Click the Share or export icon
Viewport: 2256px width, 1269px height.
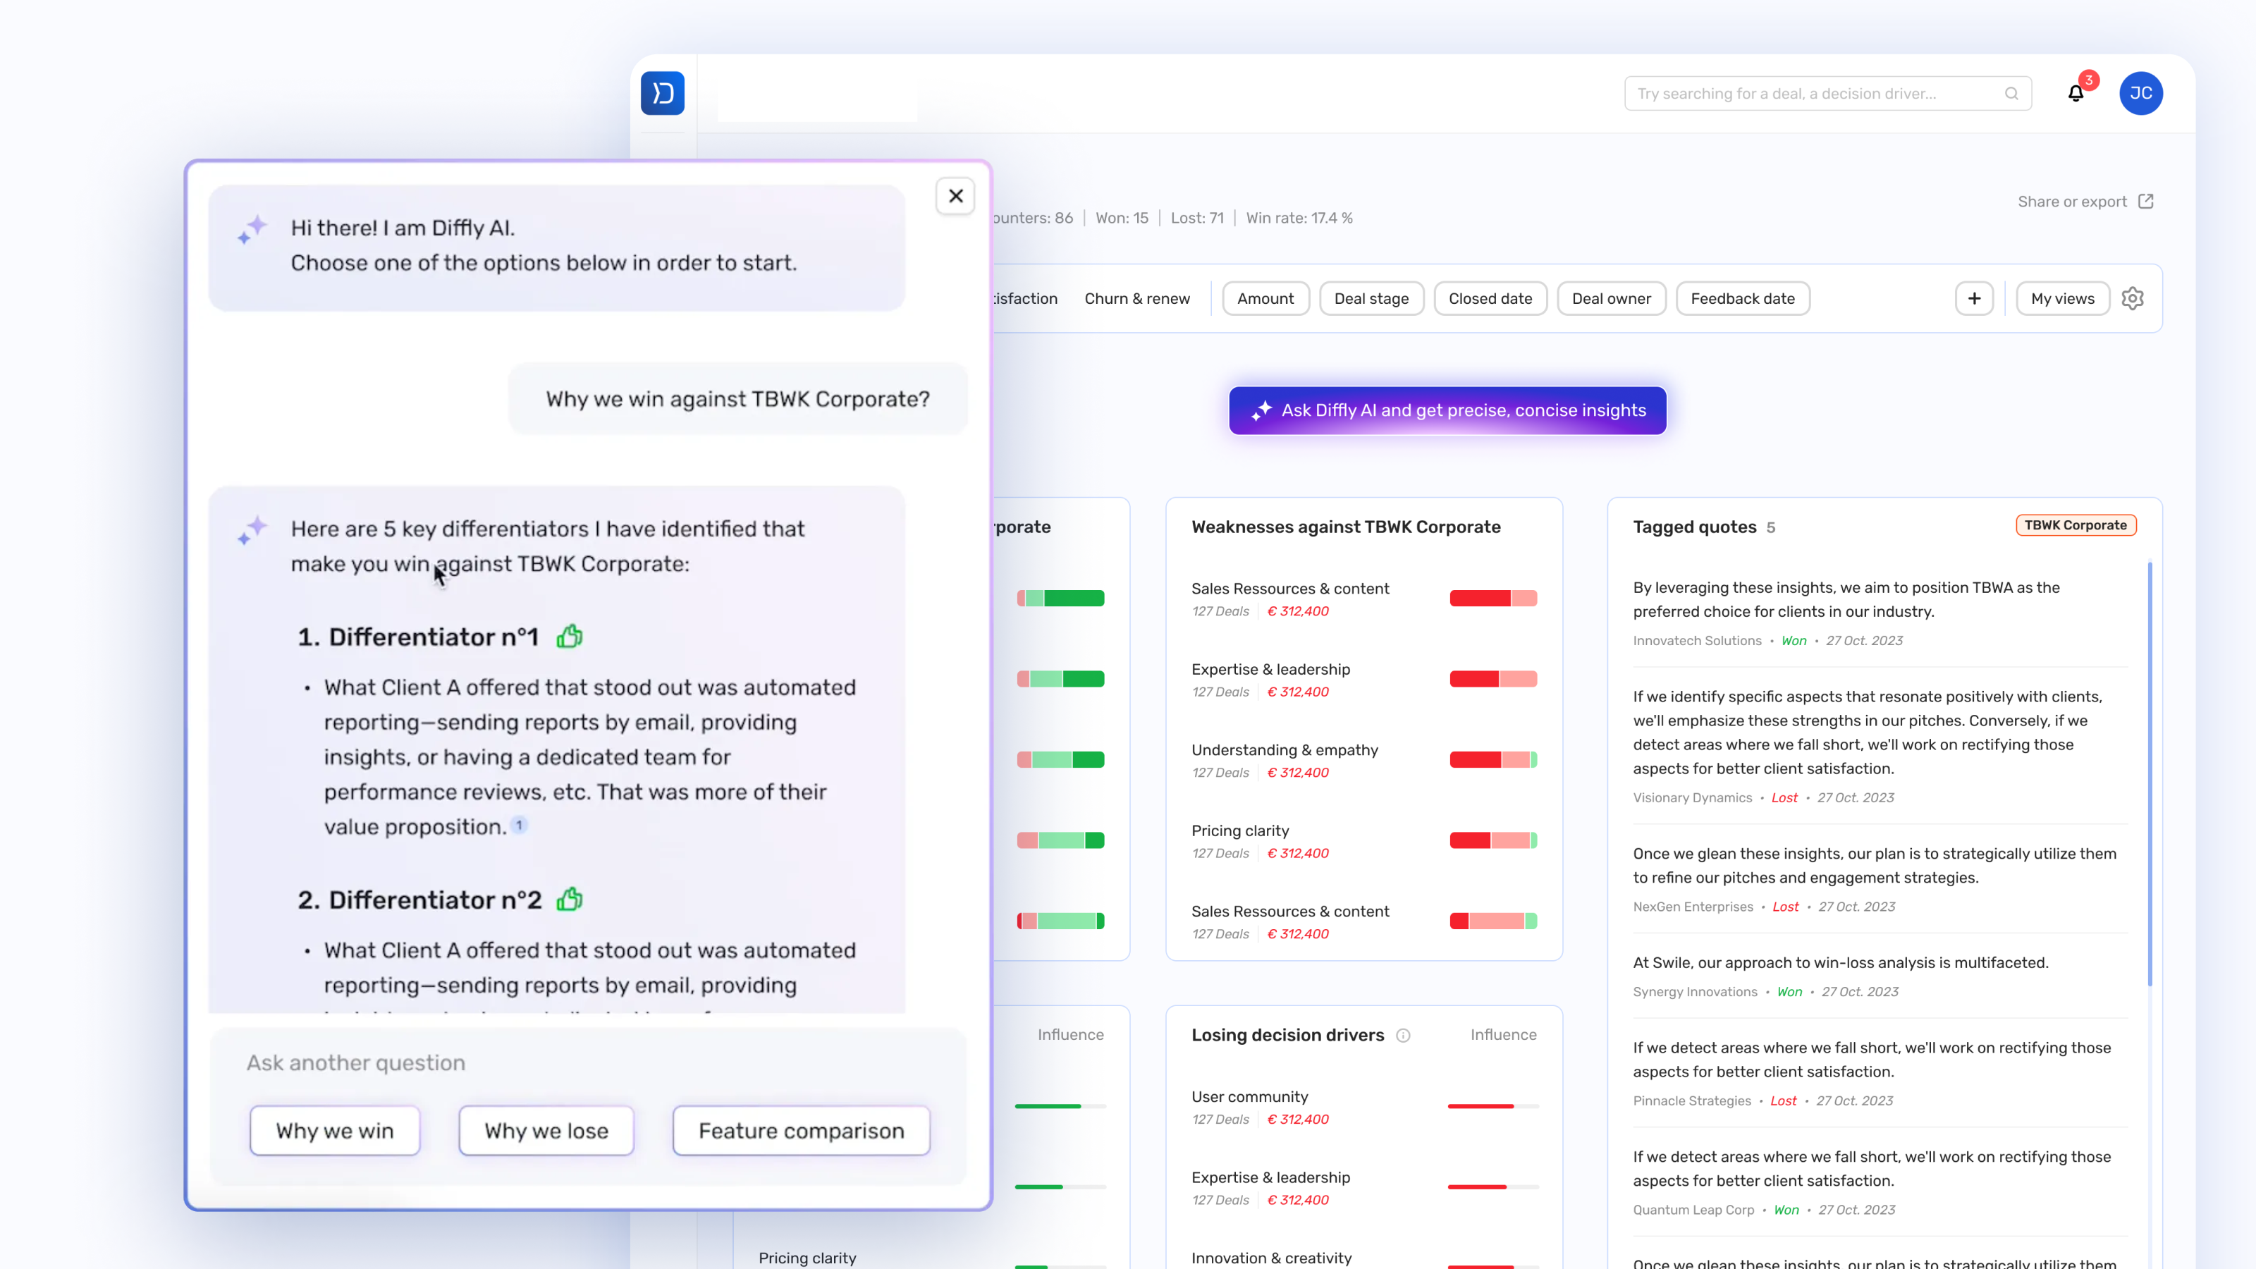tap(2145, 202)
